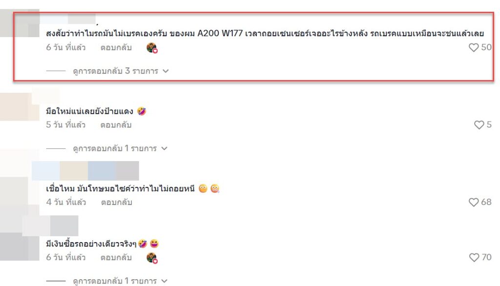Click the เชื่อไหม มันโทษมอไซค์ comment text
This screenshot has height=286, width=500.
(120, 189)
